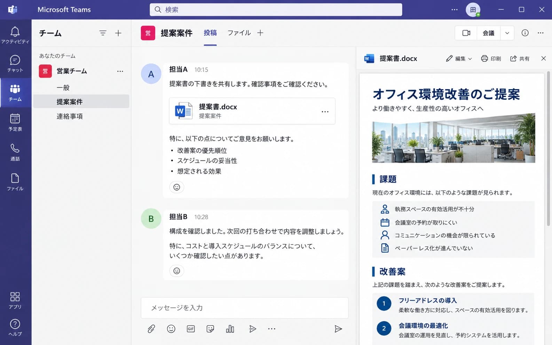The image size is (552, 345).
Task: Open the 提案書.docx attachment card
Action: (252, 111)
